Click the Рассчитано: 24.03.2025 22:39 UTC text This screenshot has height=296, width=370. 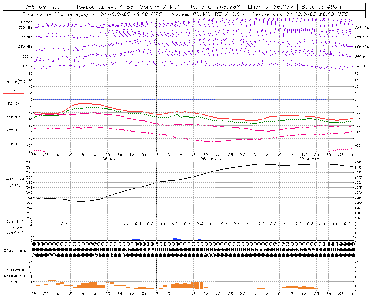[x=300, y=14]
